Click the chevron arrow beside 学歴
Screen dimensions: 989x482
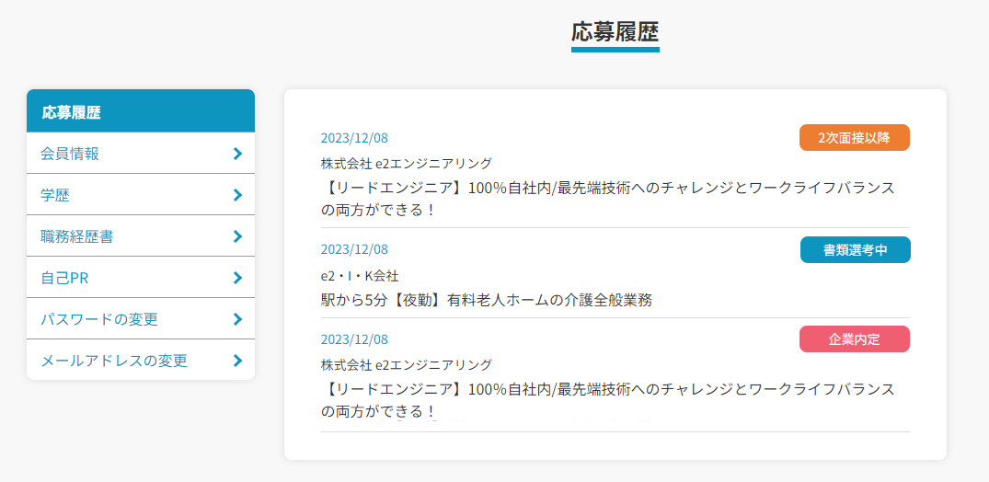237,195
